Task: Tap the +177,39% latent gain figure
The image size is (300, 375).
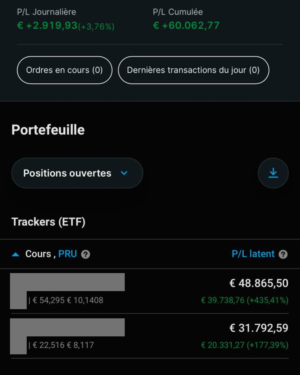Action: coord(267,345)
